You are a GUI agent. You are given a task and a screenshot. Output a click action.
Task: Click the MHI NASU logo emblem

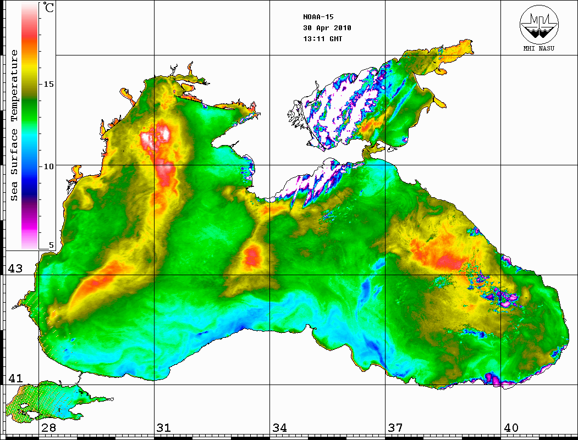click(539, 24)
